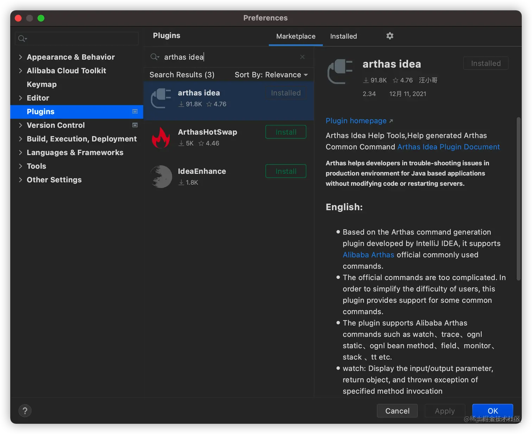
Task: Click the star rating icon in plugin detail header
Action: [x=395, y=80]
